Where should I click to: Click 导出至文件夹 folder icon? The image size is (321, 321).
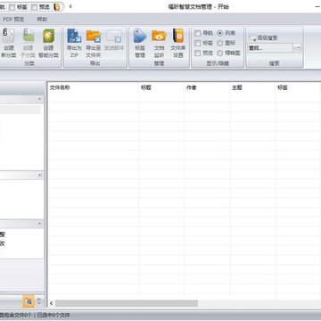click(x=94, y=36)
